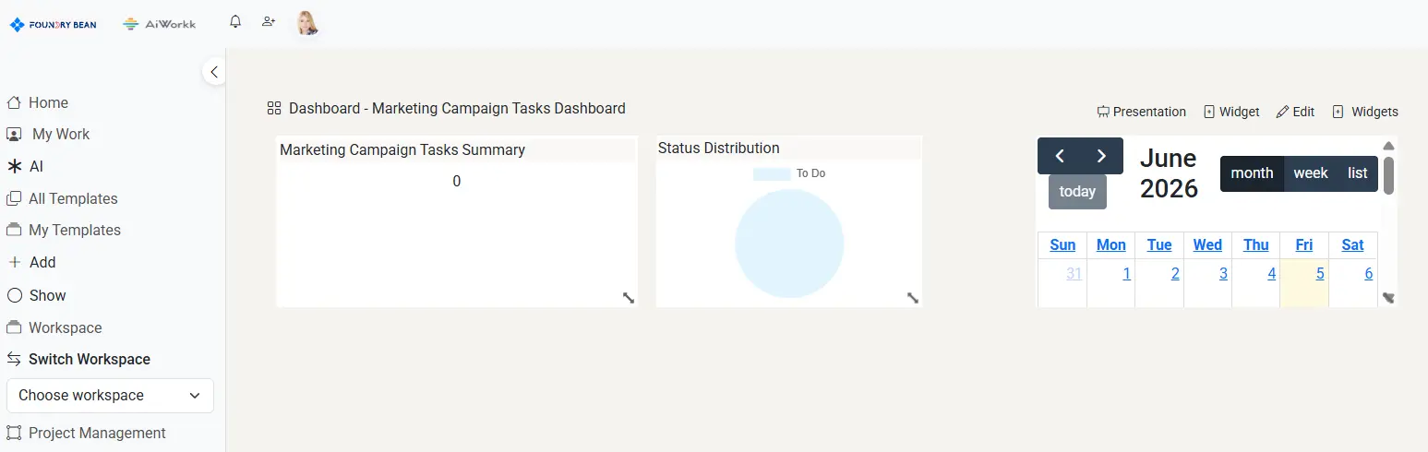Viewport: 1428px width, 452px height.
Task: Go to the previous month in the calendar
Action: 1060,156
